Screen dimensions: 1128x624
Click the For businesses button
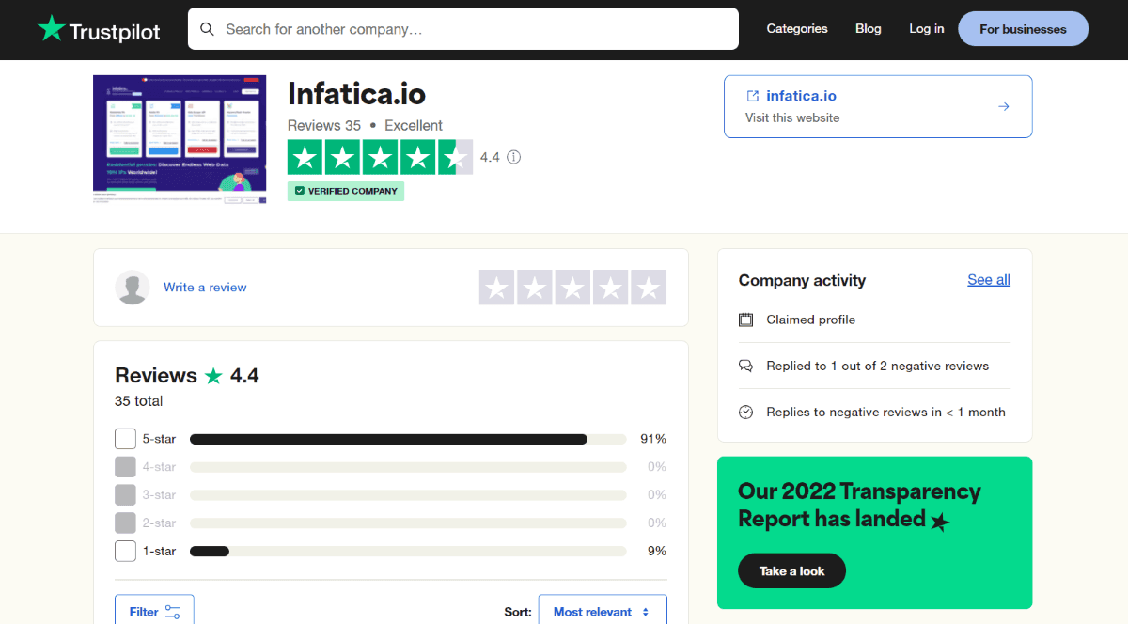click(1023, 29)
